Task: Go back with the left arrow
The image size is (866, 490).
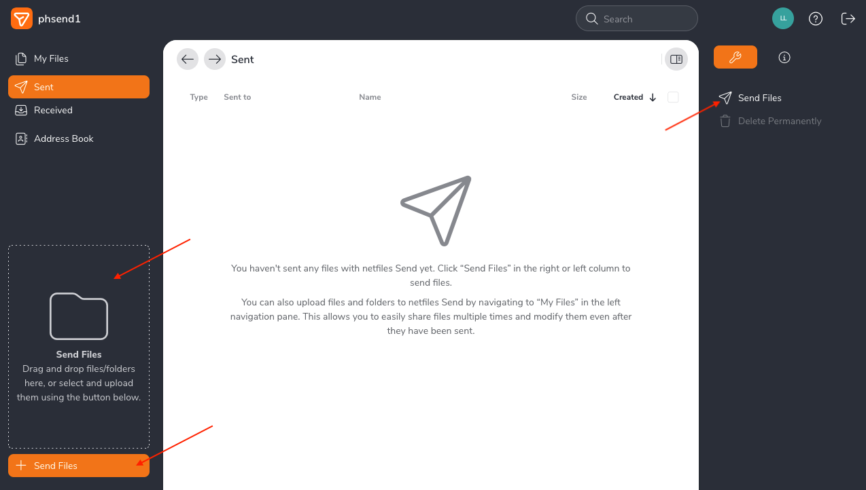Action: [188, 60]
